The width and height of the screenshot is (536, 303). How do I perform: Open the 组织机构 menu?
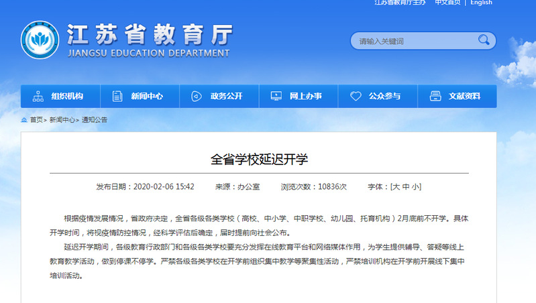pyautogui.click(x=67, y=97)
